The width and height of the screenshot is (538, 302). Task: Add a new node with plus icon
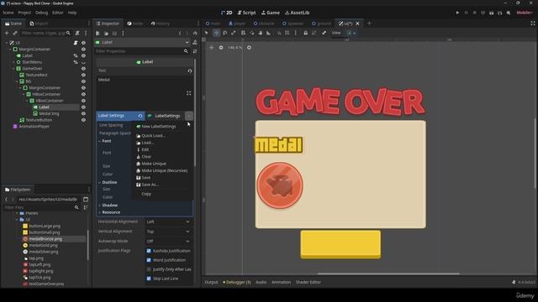[x=7, y=33]
